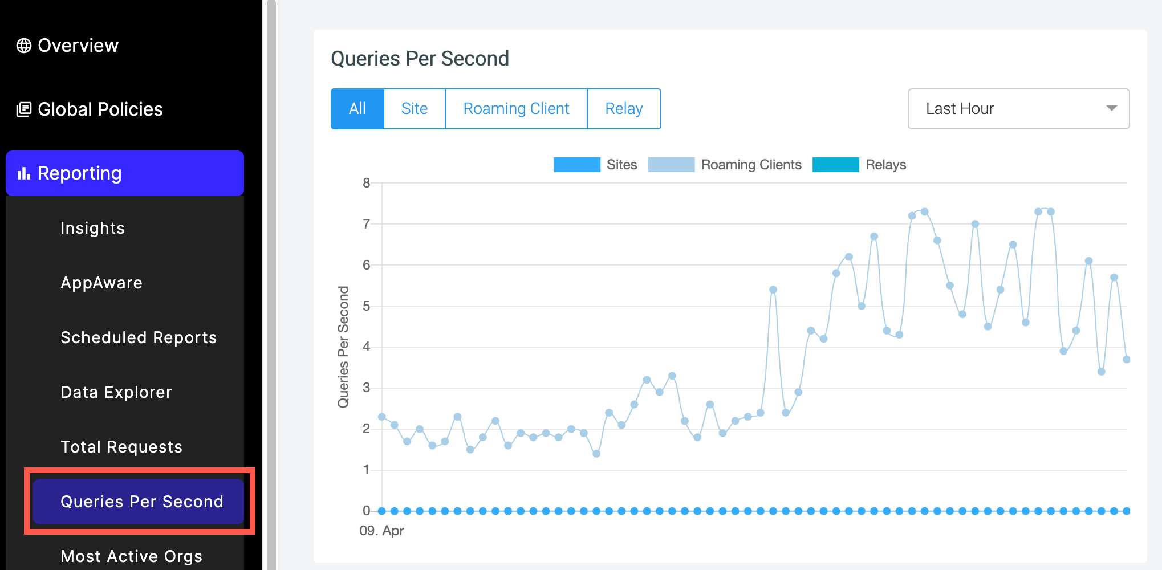Select the Reporting bar-chart icon

click(x=23, y=173)
